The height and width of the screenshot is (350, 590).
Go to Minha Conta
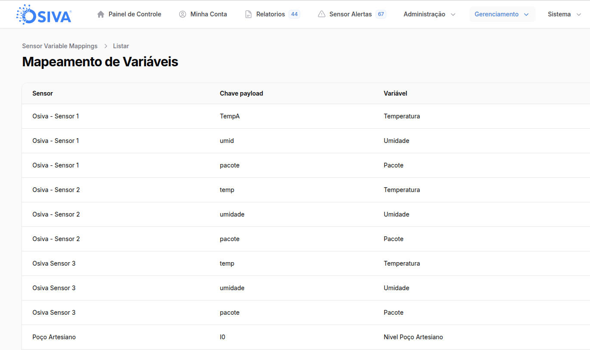[x=208, y=14]
